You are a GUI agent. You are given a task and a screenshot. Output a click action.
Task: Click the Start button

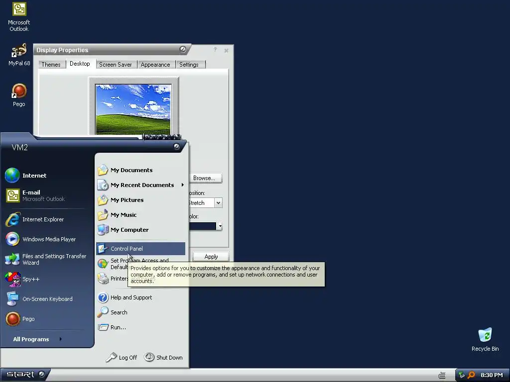(x=25, y=375)
